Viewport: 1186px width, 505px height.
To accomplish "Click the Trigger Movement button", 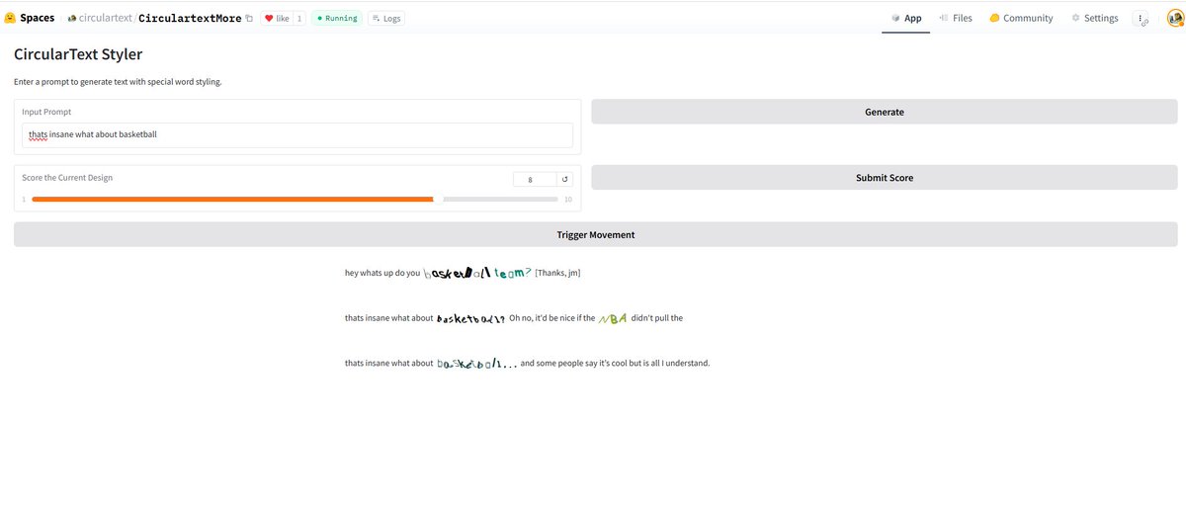I will pos(595,234).
